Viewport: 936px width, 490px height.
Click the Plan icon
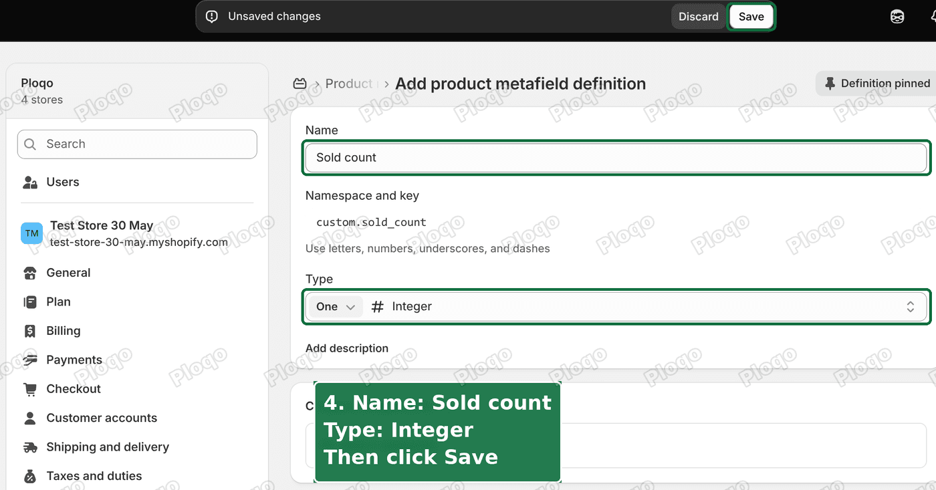(30, 302)
